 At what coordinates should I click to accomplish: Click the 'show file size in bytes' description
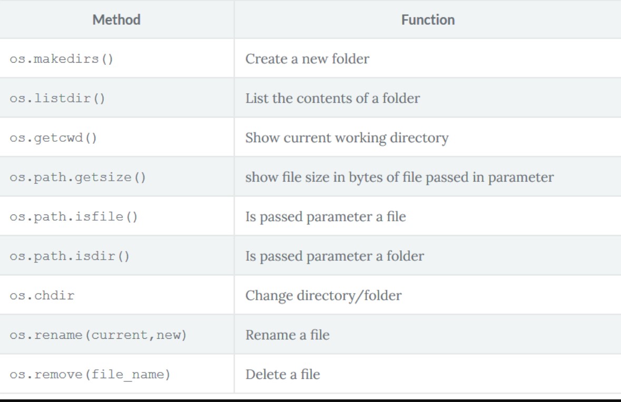click(x=399, y=177)
